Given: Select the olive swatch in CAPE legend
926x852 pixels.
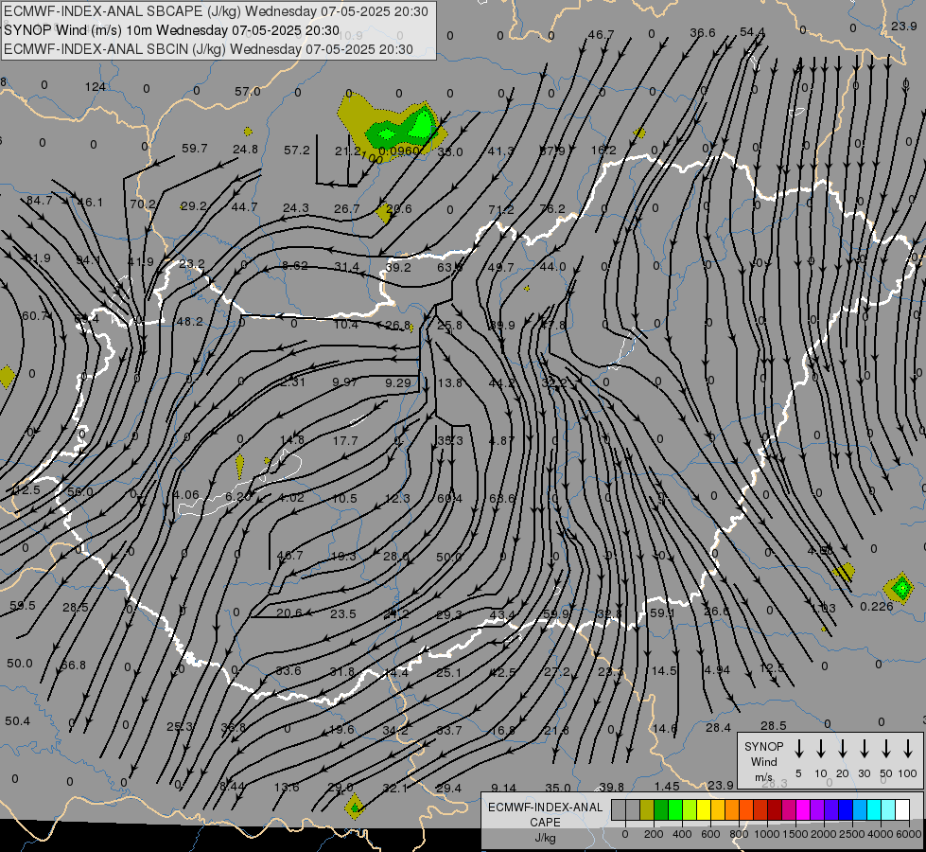Looking at the screenshot, I should (647, 810).
